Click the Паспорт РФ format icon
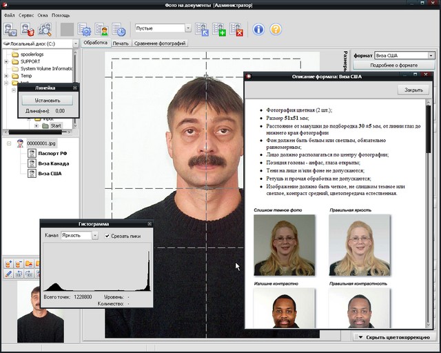This screenshot has height=353, width=441. point(32,154)
